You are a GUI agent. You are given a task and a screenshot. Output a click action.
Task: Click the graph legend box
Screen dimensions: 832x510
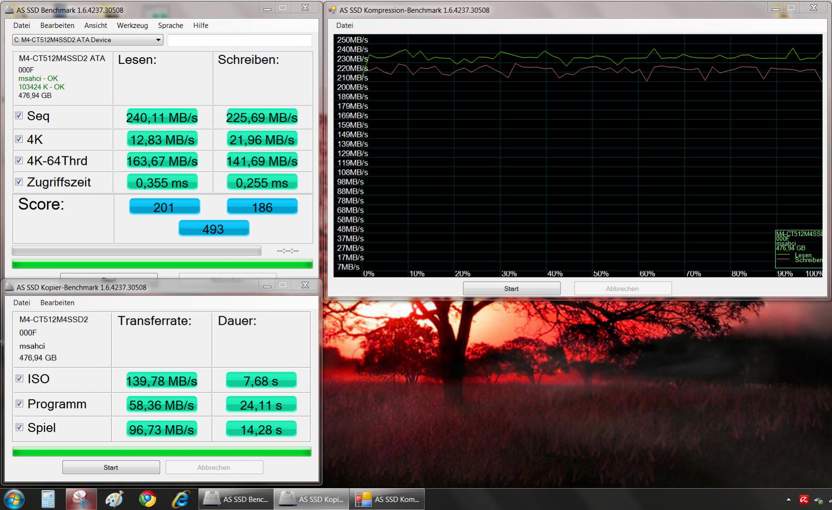799,249
